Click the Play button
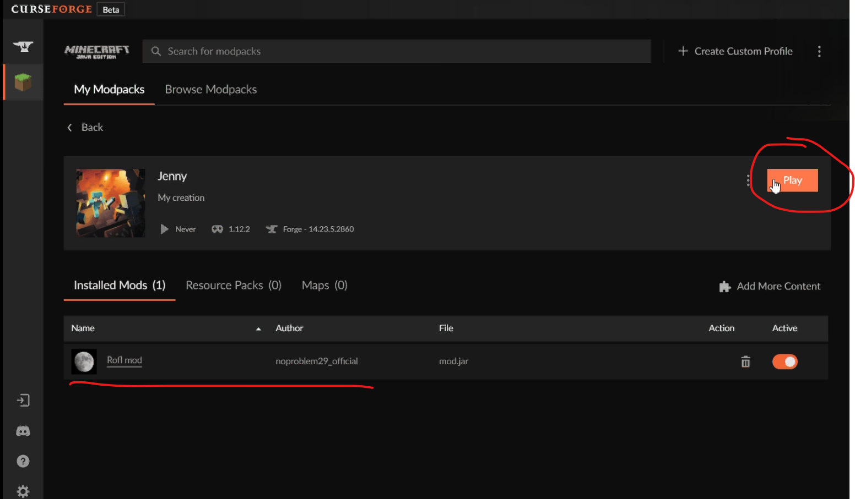The width and height of the screenshot is (855, 499). click(792, 180)
